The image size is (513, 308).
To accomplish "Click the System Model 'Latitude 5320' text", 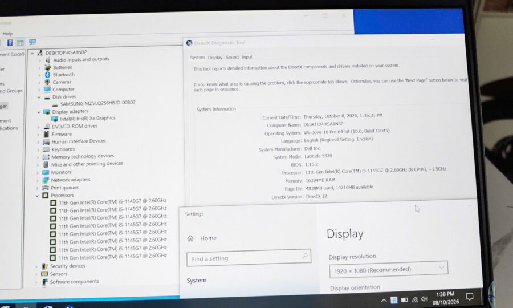I will 318,156.
